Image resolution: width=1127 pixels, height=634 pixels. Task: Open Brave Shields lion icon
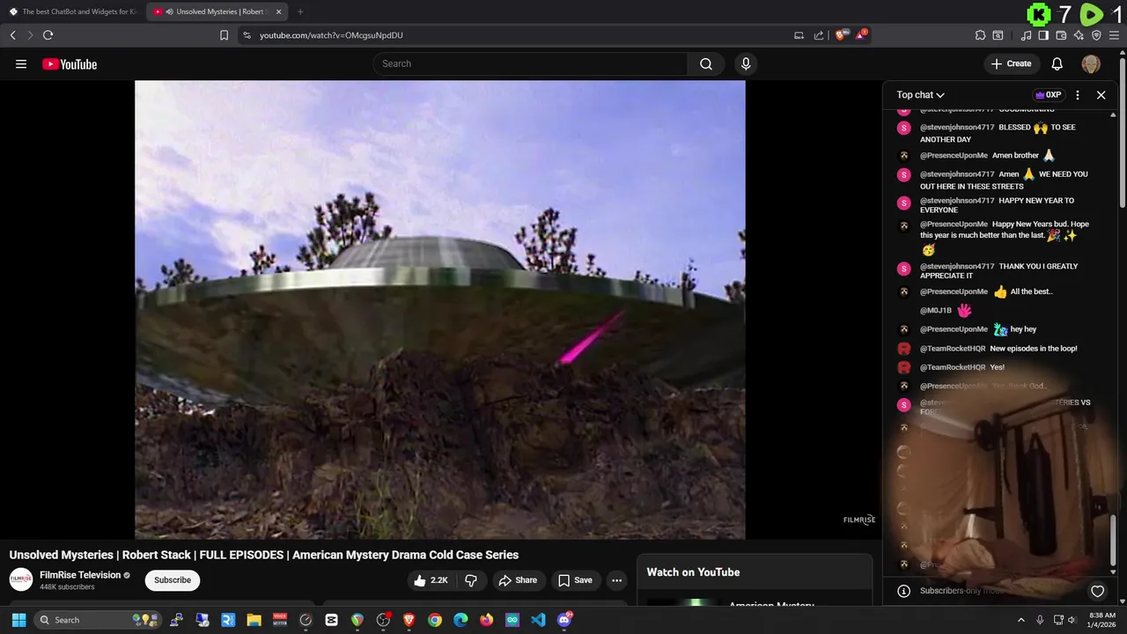(841, 35)
